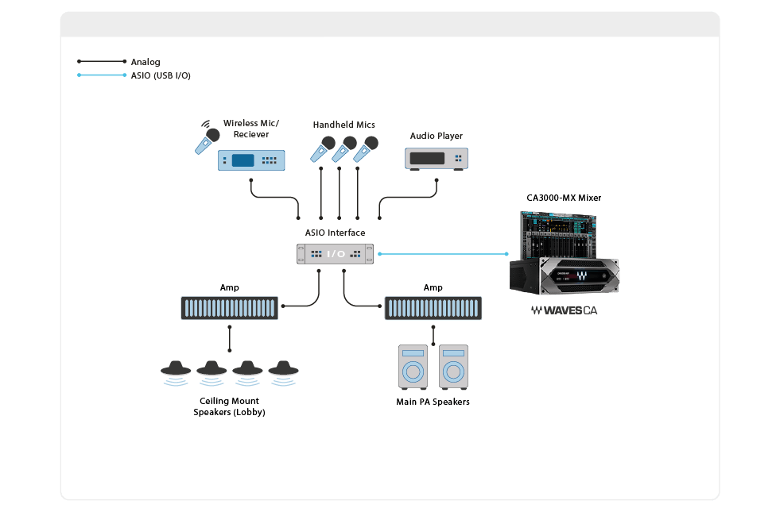Select the left Main PA speaker icon
780x512 pixels.
click(414, 365)
